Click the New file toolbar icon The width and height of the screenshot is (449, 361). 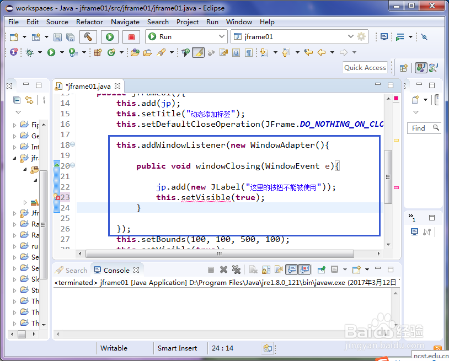coord(14,37)
